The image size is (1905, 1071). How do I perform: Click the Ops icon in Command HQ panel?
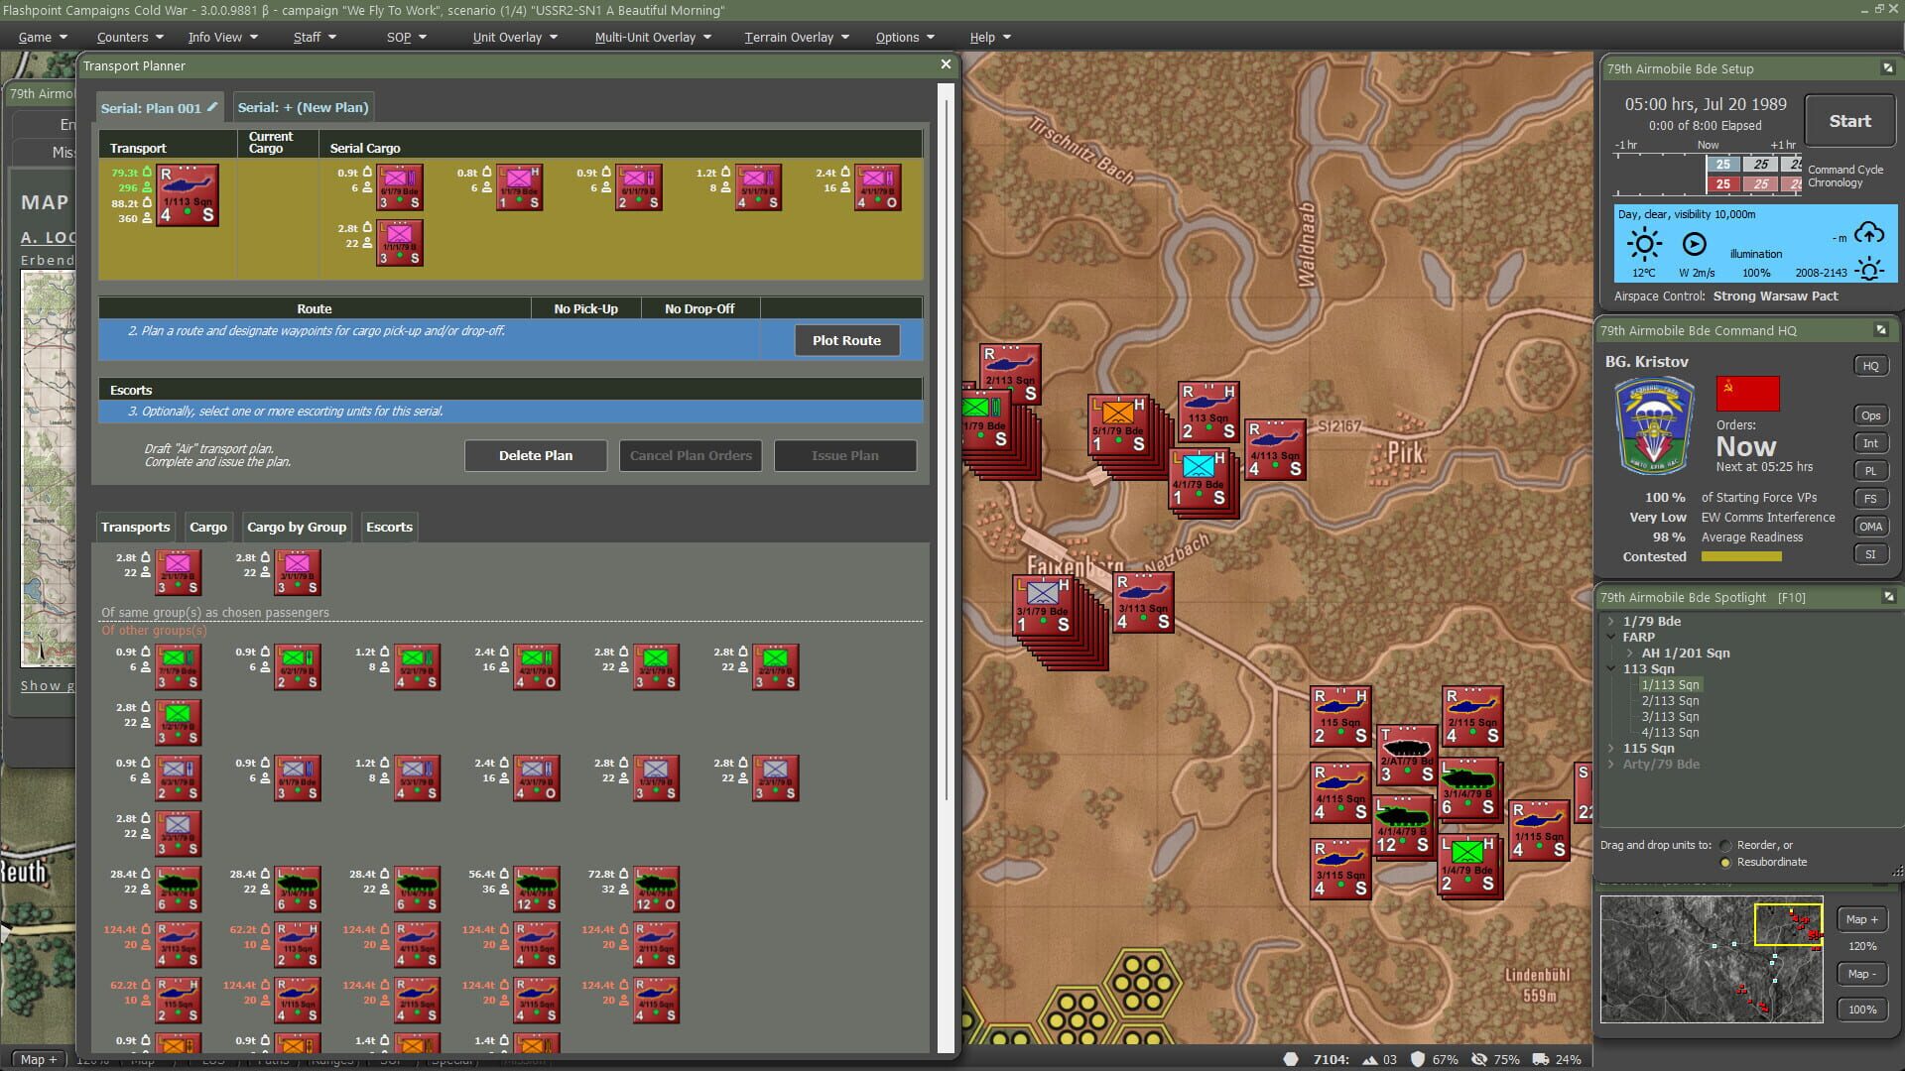point(1870,415)
